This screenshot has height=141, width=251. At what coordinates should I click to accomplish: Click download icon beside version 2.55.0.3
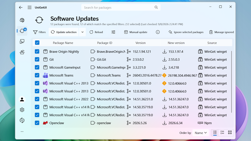[x=164, y=59]
